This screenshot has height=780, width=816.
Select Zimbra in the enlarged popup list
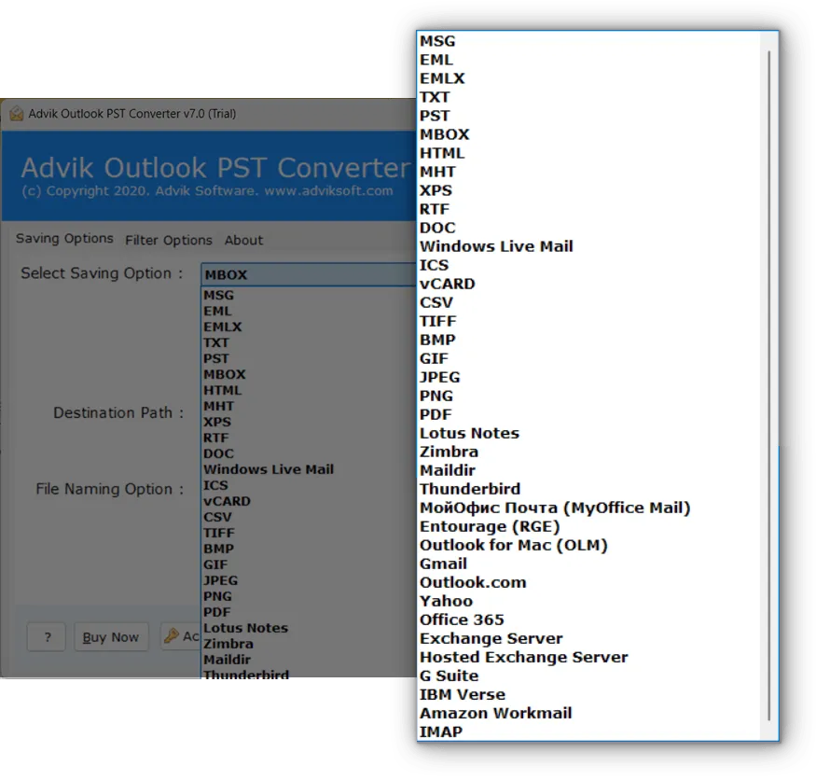click(x=449, y=452)
